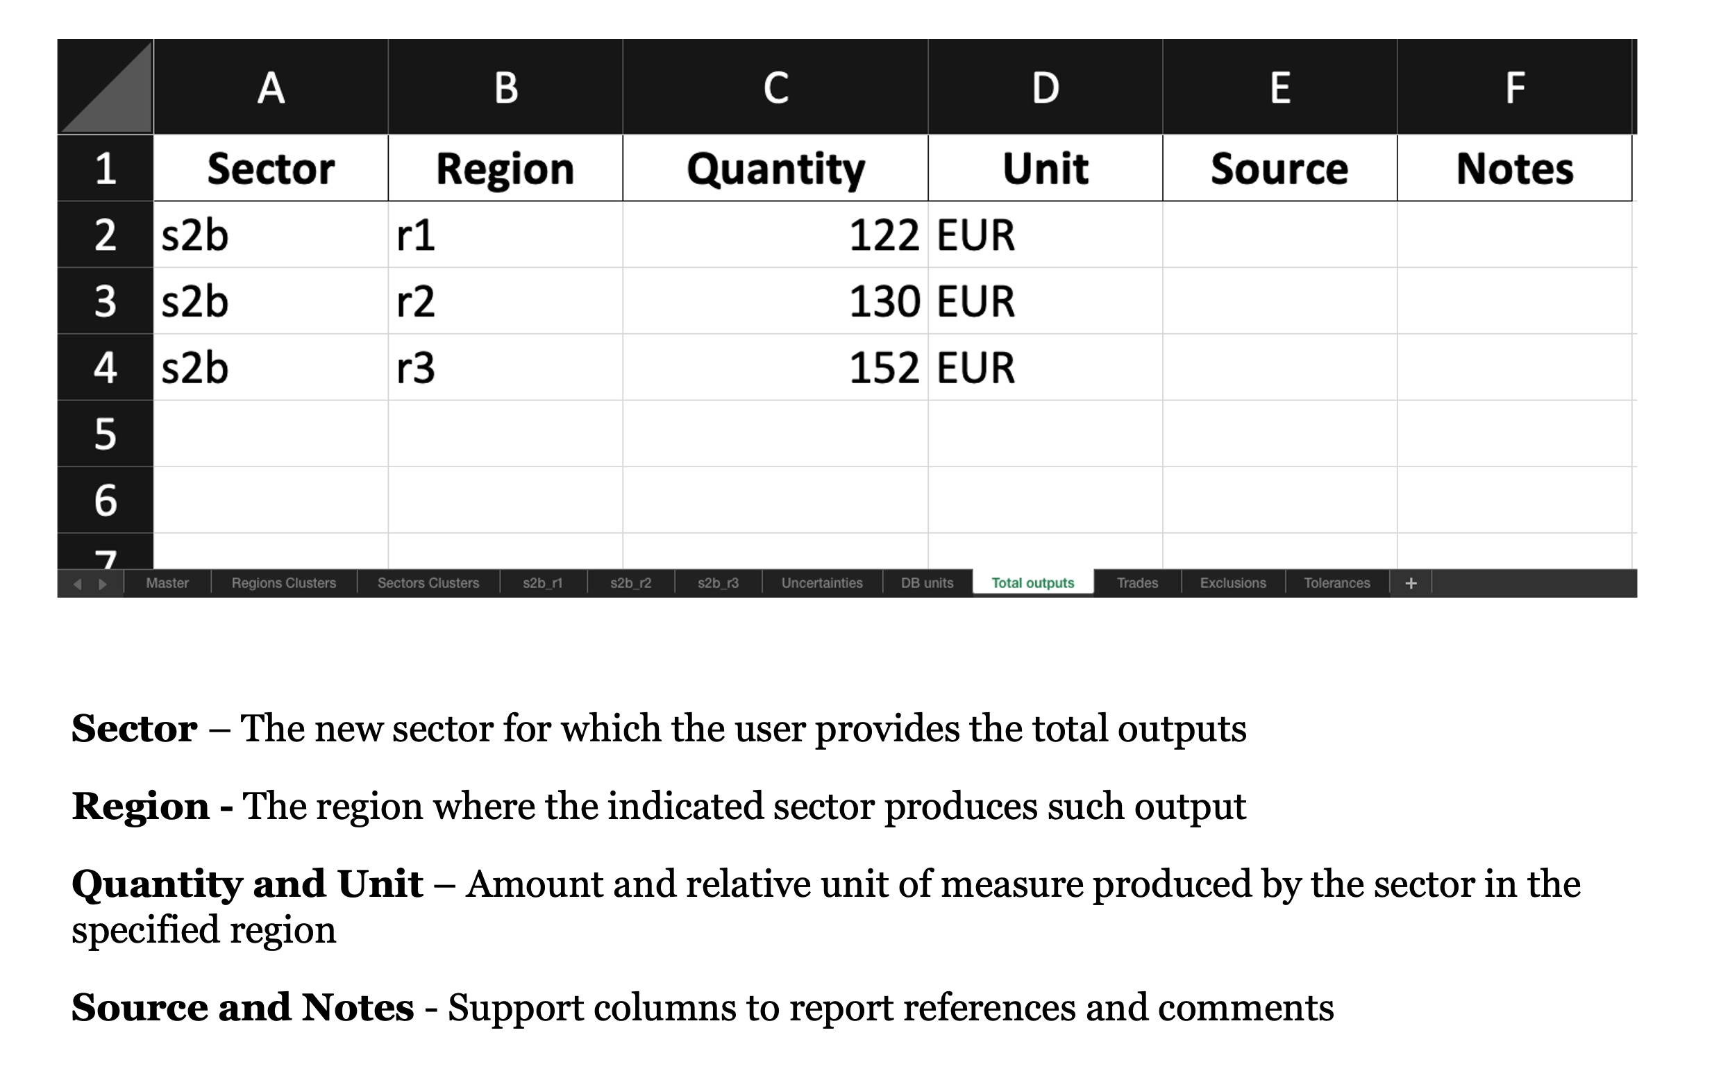The image size is (1721, 1078).
Task: Select the EUR cell in row 2
Action: 1045,235
